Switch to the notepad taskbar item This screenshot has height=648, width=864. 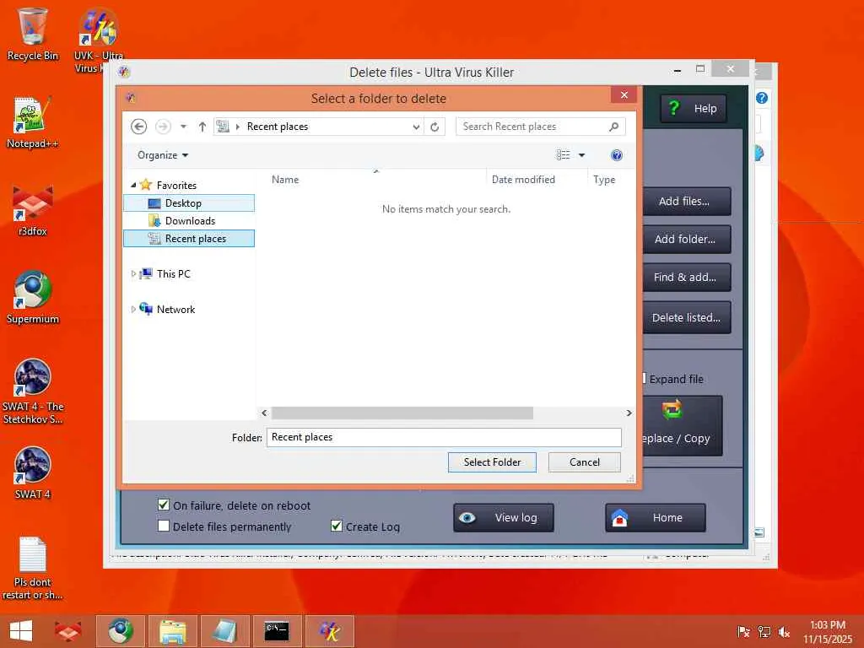pyautogui.click(x=224, y=631)
